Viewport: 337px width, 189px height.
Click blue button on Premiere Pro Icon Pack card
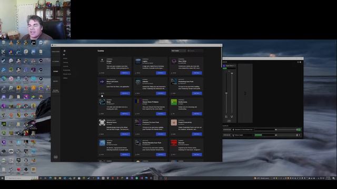coord(161,134)
